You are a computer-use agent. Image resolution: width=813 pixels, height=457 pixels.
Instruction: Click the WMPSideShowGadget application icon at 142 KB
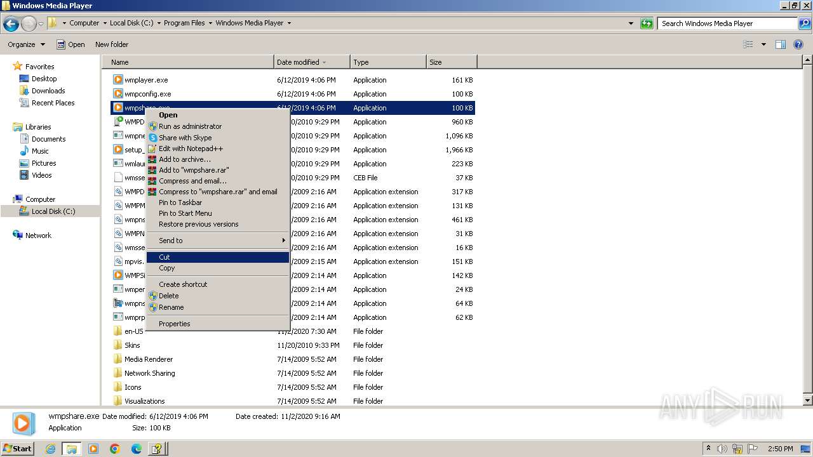[118, 275]
